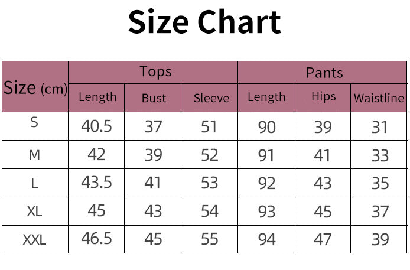Click the sleeve value 53 cell
Screen dimensions: 410x270
coord(209,183)
